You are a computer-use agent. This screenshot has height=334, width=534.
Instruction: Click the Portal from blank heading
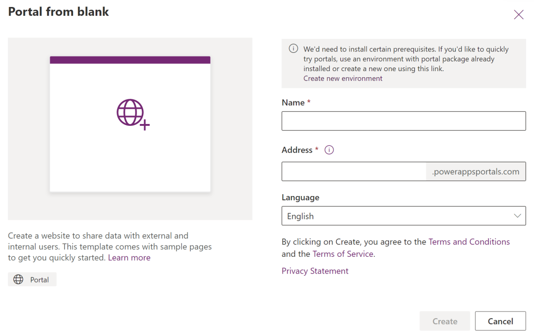click(59, 12)
